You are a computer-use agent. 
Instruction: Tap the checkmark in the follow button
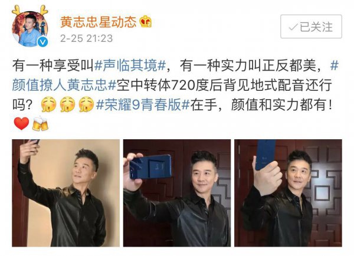pos(293,27)
